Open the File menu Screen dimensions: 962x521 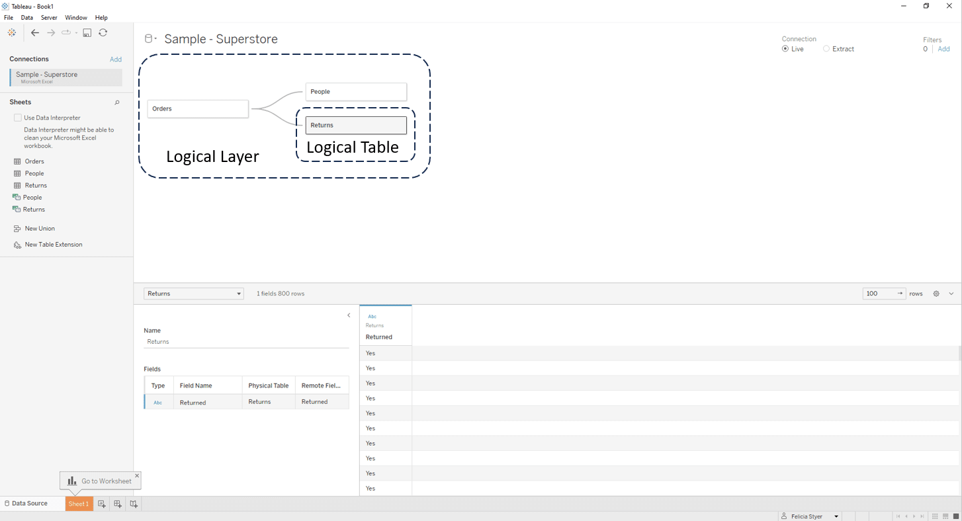tap(9, 18)
